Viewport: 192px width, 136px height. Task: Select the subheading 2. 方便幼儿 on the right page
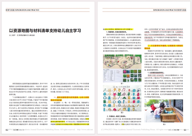(117, 116)
